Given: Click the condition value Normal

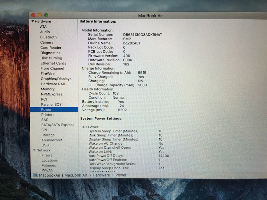Looking at the screenshot, I should coord(118,97).
